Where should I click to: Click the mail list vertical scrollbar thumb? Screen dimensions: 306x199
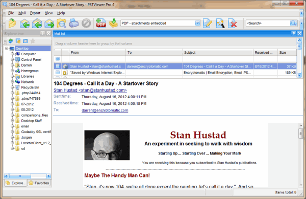[299, 46]
